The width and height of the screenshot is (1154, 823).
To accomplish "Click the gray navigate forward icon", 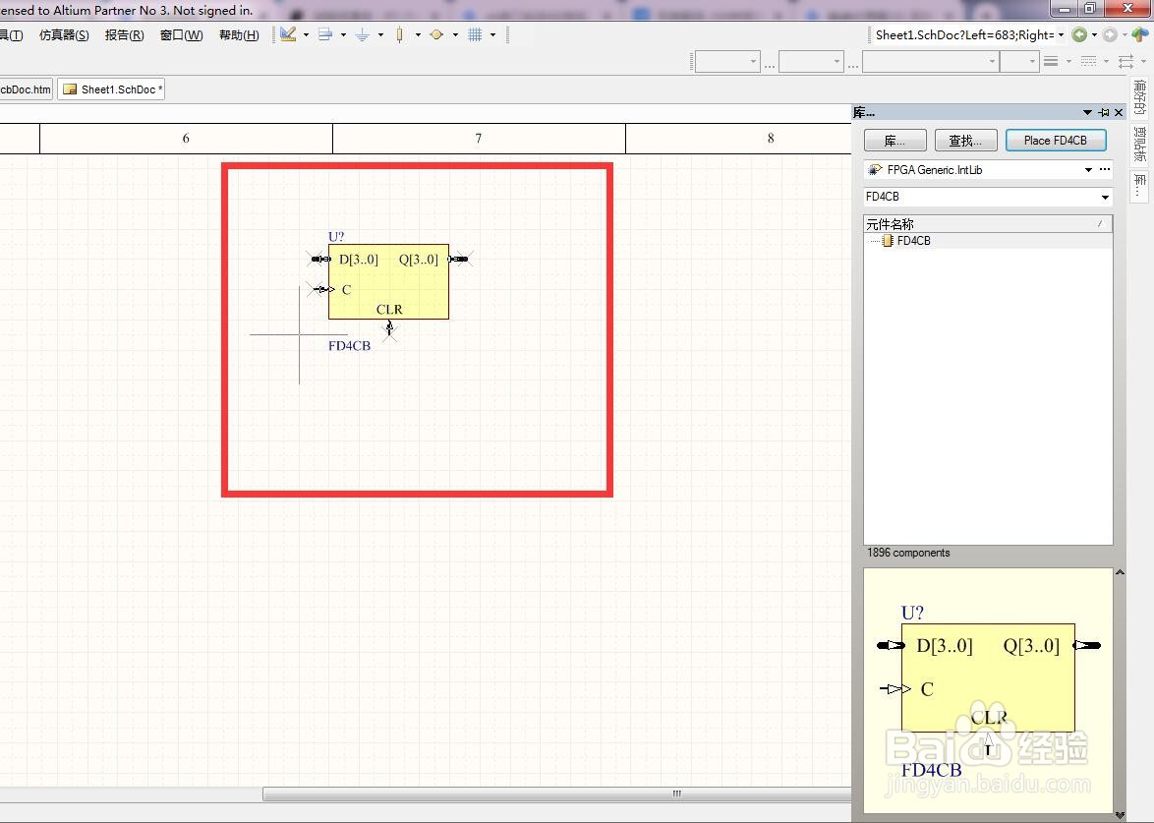I will pos(1110,34).
